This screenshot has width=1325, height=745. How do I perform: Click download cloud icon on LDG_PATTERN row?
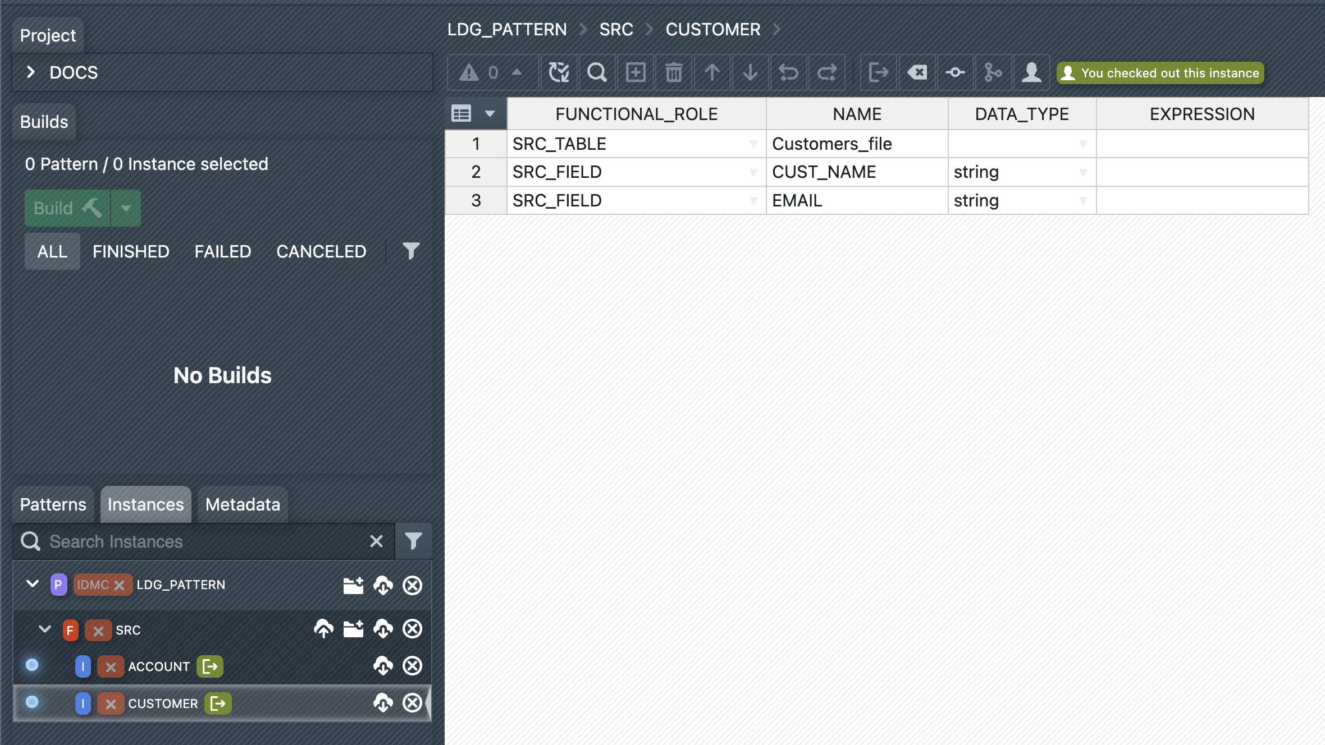383,585
